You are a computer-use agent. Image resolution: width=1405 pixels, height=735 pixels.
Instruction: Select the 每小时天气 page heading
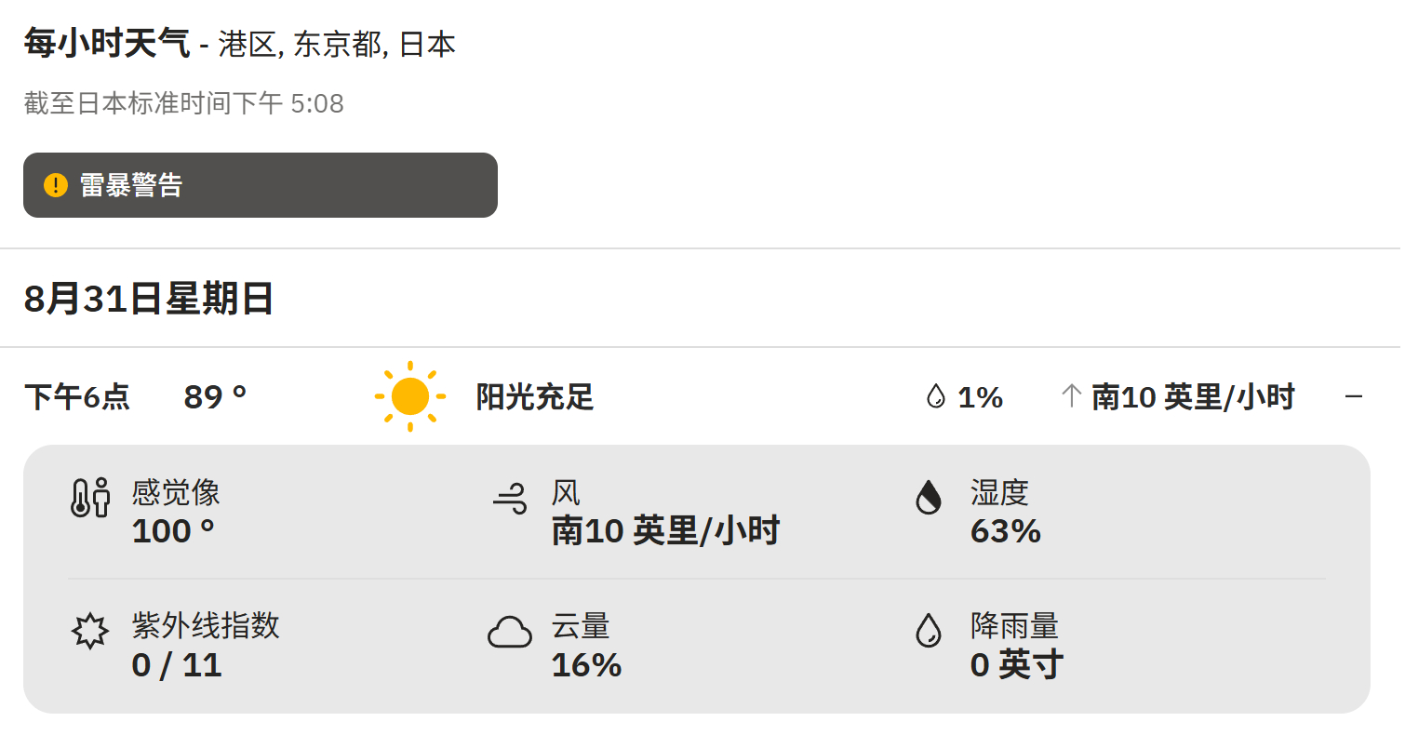pos(107,44)
